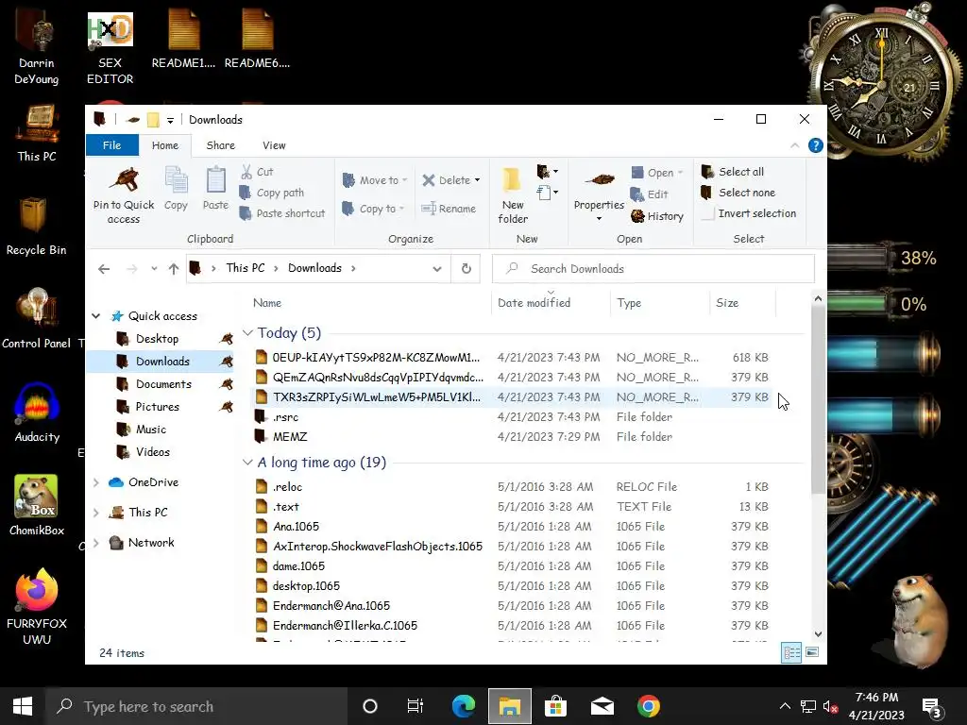Open the Delete dropdown arrow
Image resolution: width=967 pixels, height=725 pixels.
(477, 180)
